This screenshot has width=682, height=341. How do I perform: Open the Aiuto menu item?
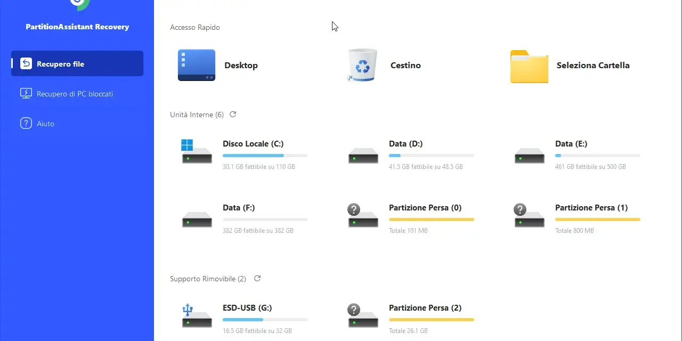(77, 124)
